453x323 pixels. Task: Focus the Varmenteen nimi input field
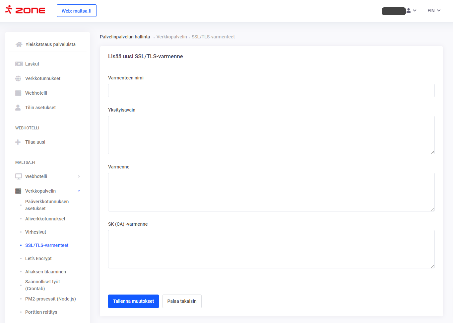[271, 90]
